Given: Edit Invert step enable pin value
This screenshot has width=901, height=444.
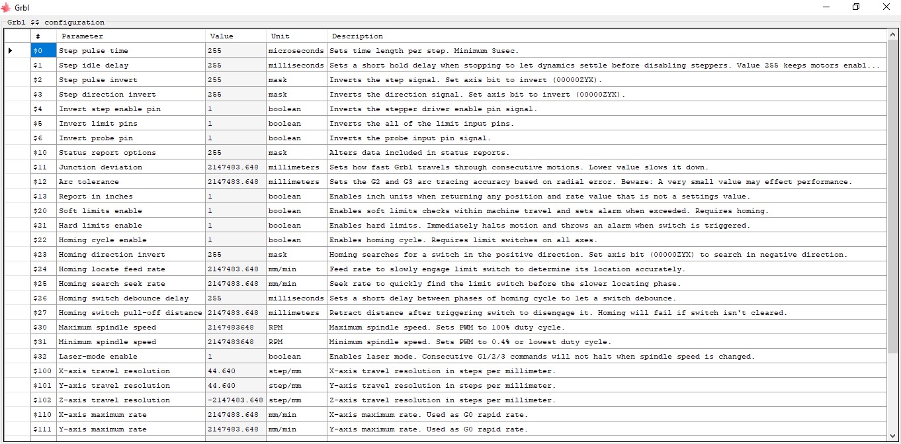Looking at the screenshot, I should point(236,109).
